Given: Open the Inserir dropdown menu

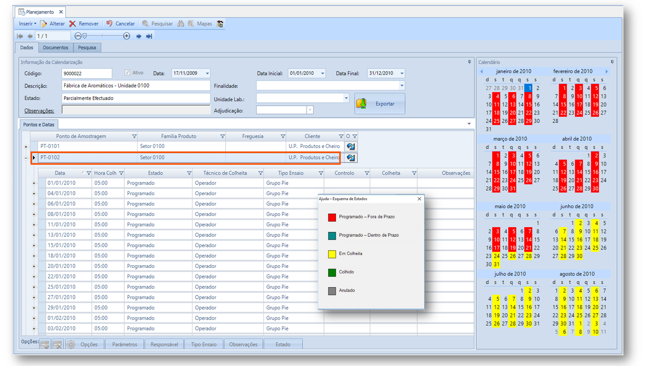Looking at the screenshot, I should 27,23.
